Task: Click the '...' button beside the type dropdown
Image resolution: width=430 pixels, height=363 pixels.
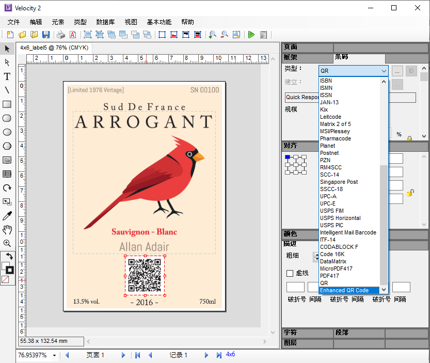Action: coord(397,71)
